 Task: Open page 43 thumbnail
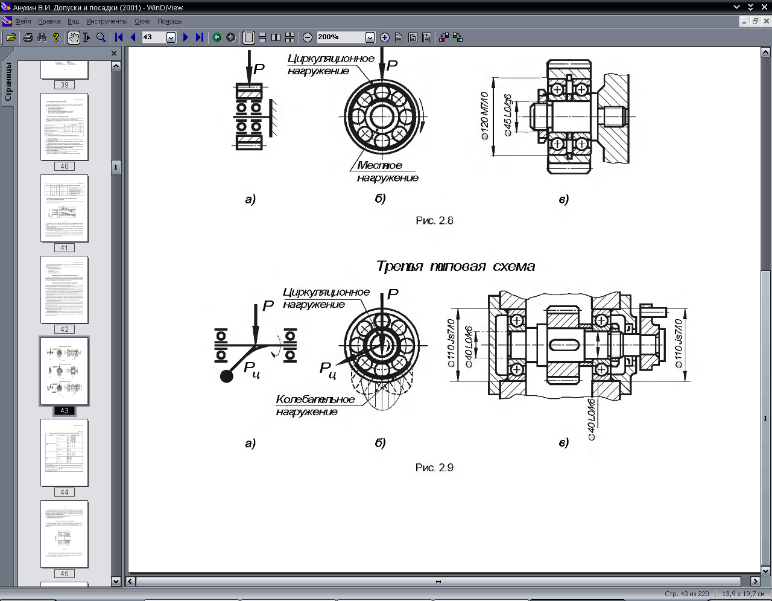pyautogui.click(x=65, y=376)
